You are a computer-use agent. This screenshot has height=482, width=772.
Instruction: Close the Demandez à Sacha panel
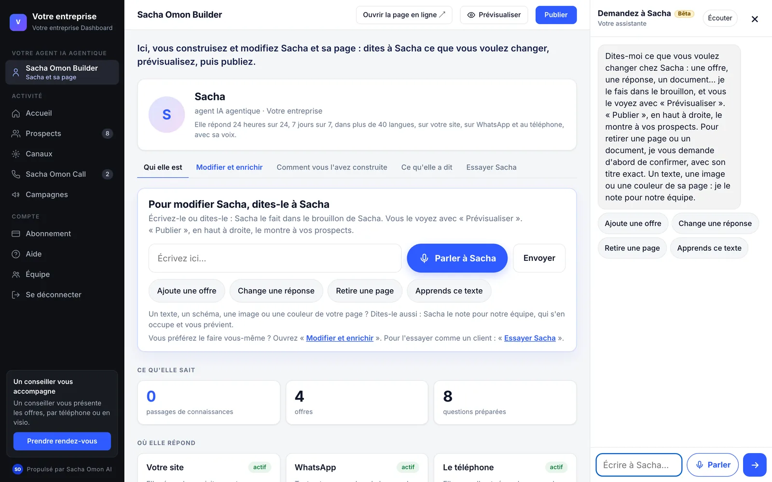click(x=755, y=19)
